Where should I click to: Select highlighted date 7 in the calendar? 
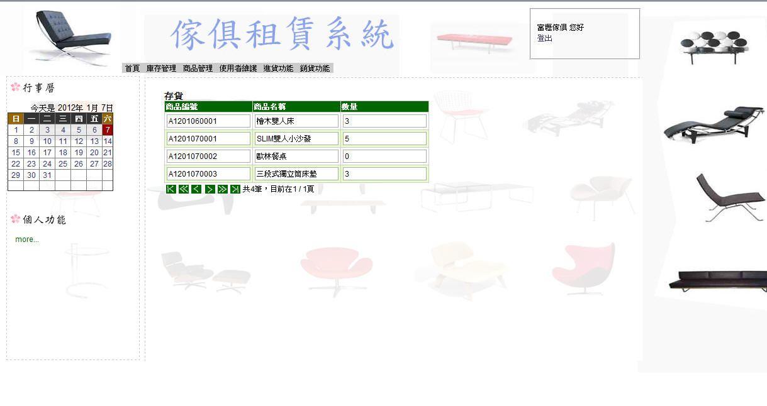108,130
